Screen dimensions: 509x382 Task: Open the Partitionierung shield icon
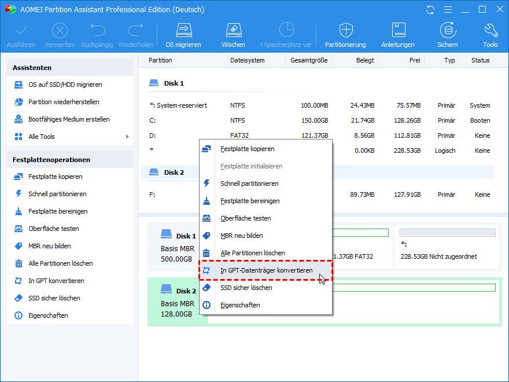[x=345, y=31]
